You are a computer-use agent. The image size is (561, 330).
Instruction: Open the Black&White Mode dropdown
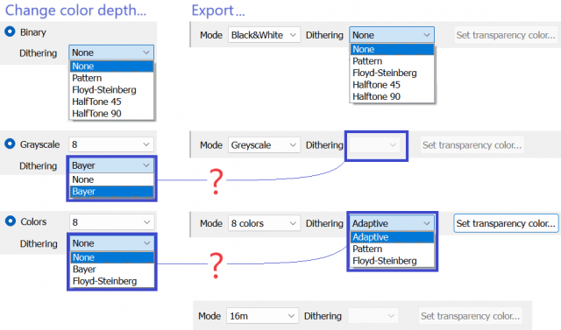(x=264, y=35)
